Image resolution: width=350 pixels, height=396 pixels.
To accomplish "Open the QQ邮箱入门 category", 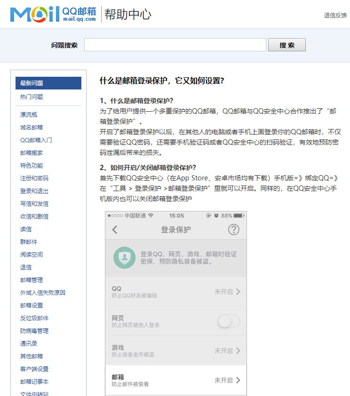I will coord(36,140).
